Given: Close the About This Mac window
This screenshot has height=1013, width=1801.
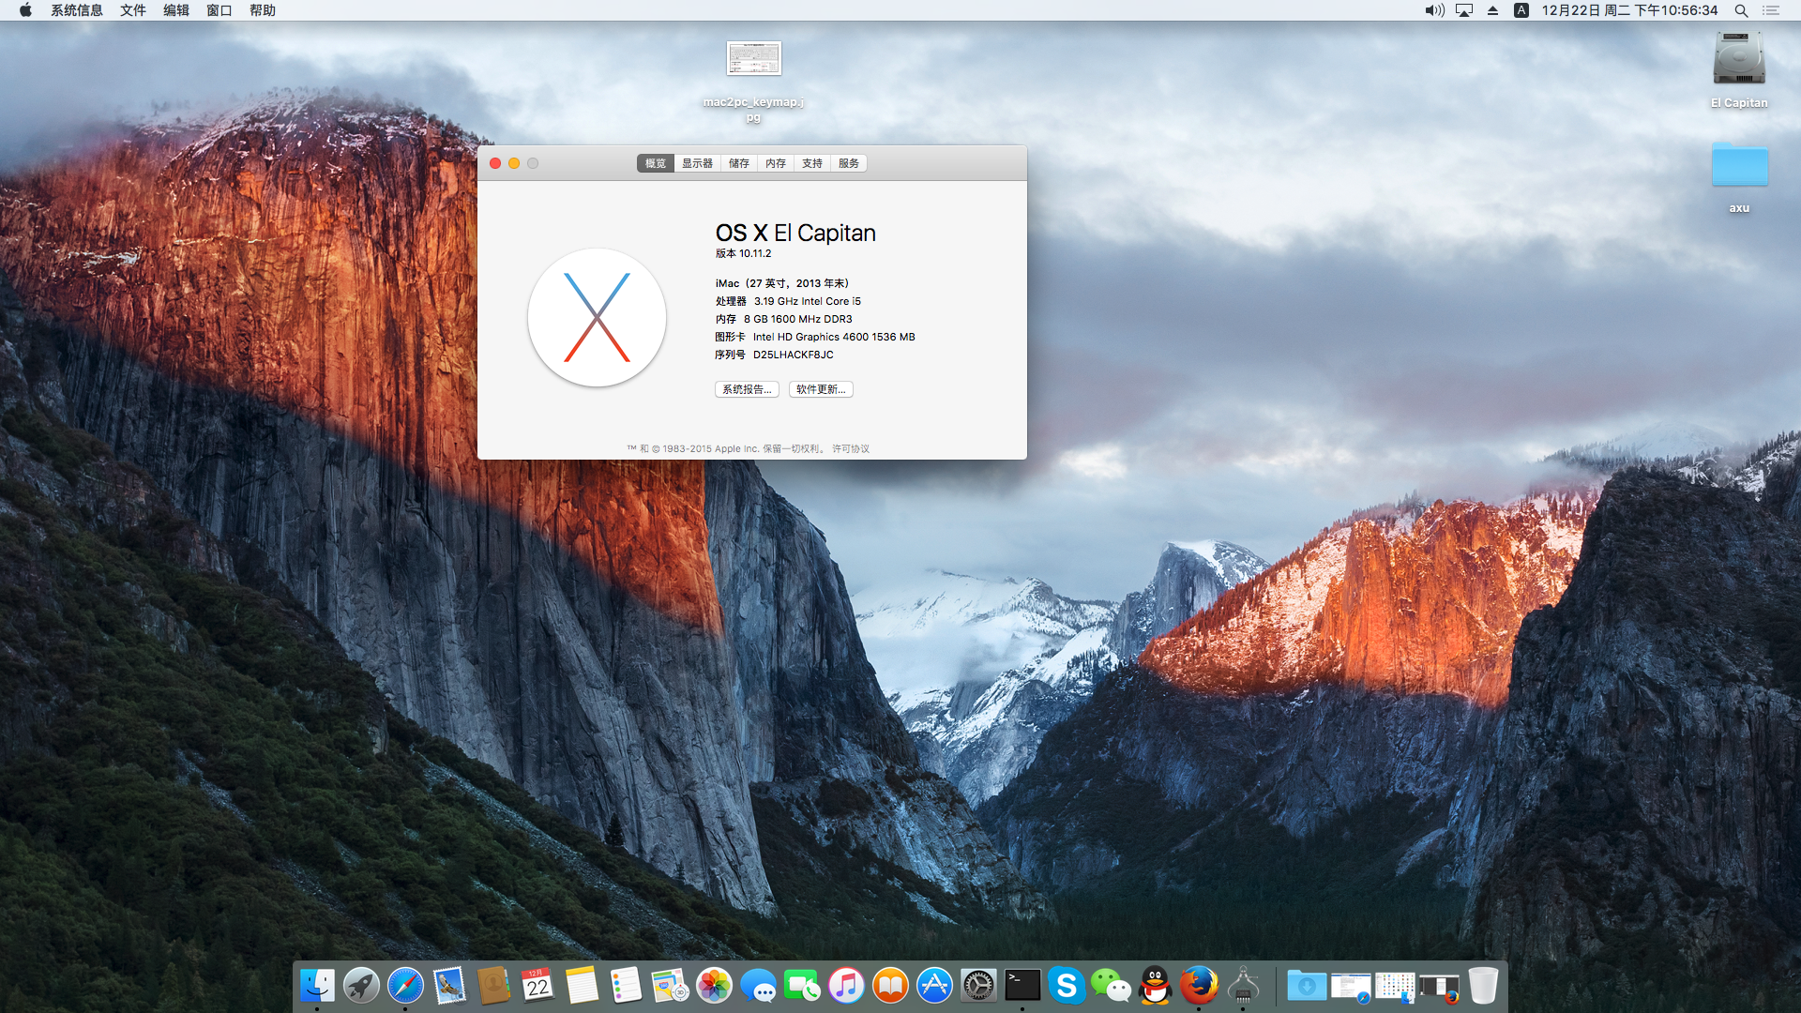Looking at the screenshot, I should pos(495,163).
